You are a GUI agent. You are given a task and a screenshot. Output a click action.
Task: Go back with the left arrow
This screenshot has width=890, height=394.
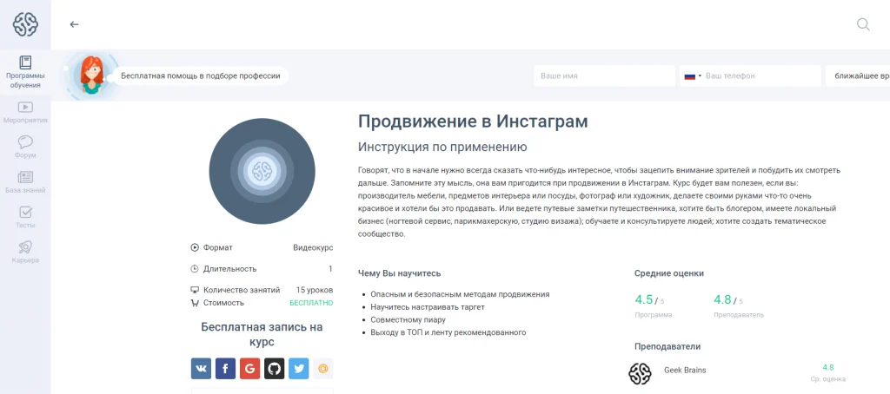[74, 24]
